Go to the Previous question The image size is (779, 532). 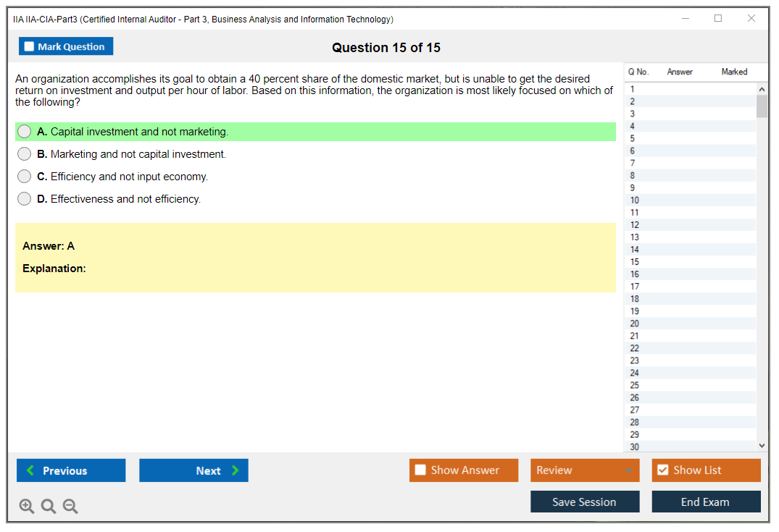click(71, 470)
